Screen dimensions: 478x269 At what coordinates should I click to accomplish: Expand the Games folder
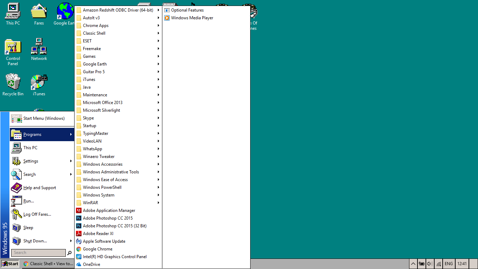point(118,56)
